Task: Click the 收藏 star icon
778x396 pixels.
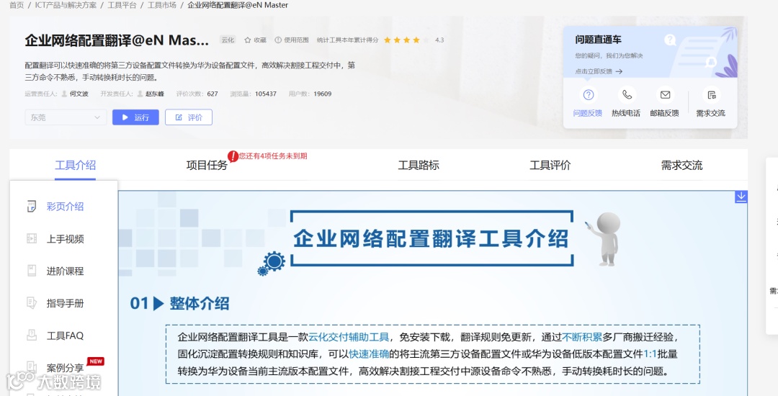Action: coord(247,40)
